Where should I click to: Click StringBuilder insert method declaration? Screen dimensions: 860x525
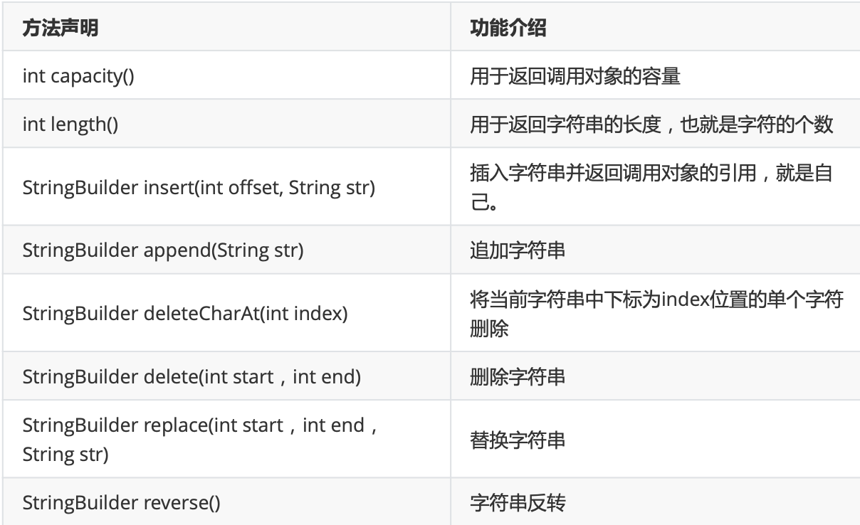196,189
